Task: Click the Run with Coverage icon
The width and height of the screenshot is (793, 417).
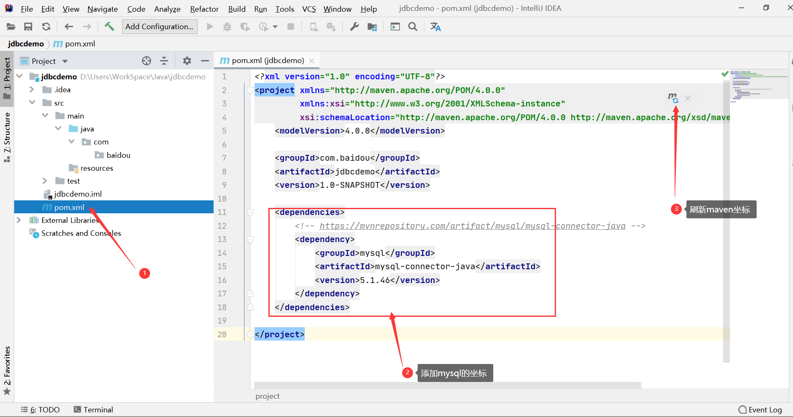Action: pyautogui.click(x=245, y=27)
